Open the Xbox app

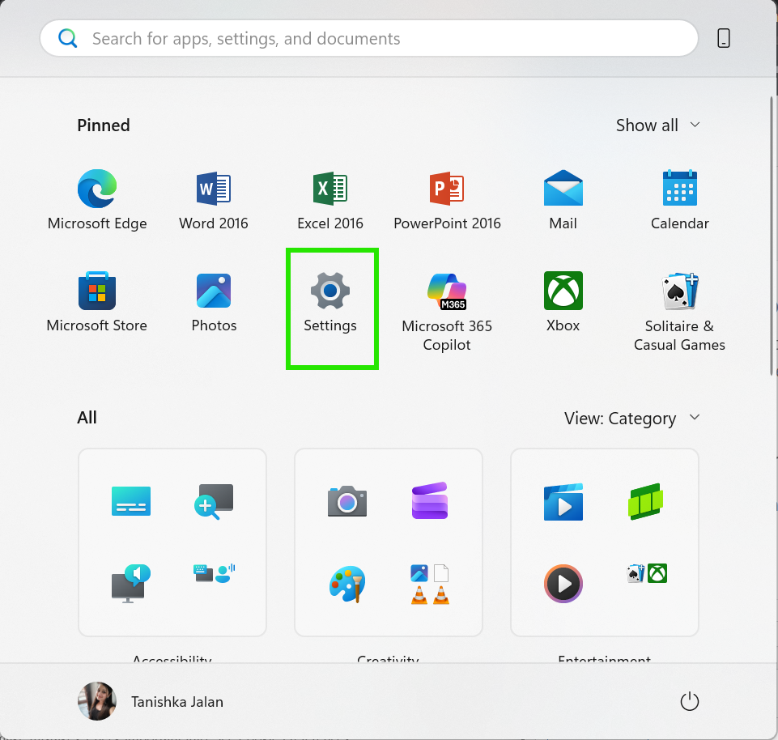click(x=563, y=302)
